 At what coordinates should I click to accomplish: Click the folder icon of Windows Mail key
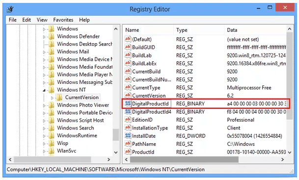click(51, 51)
